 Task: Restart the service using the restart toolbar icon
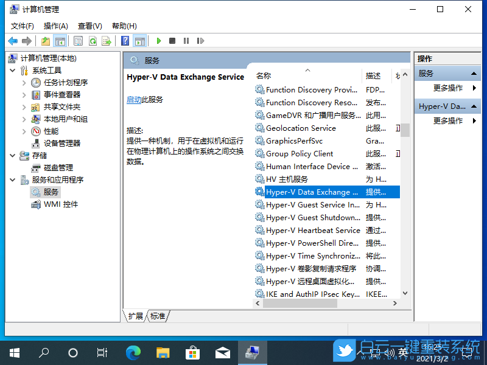tap(199, 41)
